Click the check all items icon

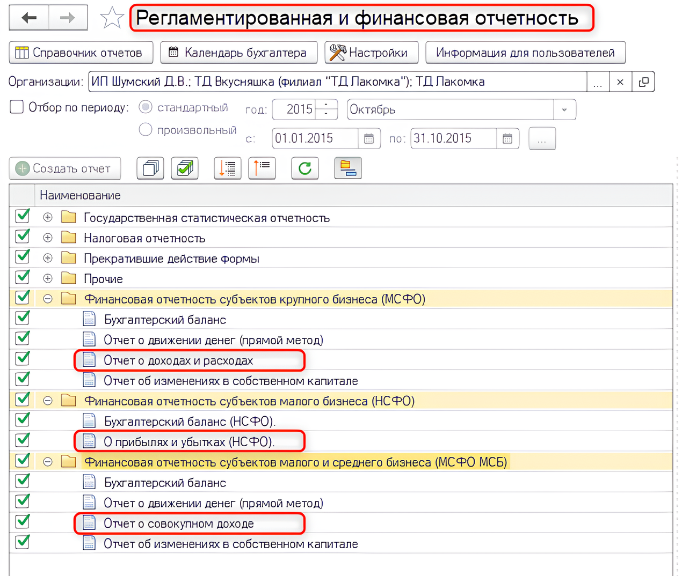(x=185, y=168)
